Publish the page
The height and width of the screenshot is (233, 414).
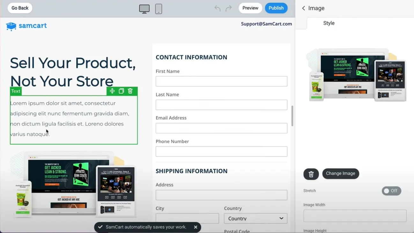[x=276, y=8]
